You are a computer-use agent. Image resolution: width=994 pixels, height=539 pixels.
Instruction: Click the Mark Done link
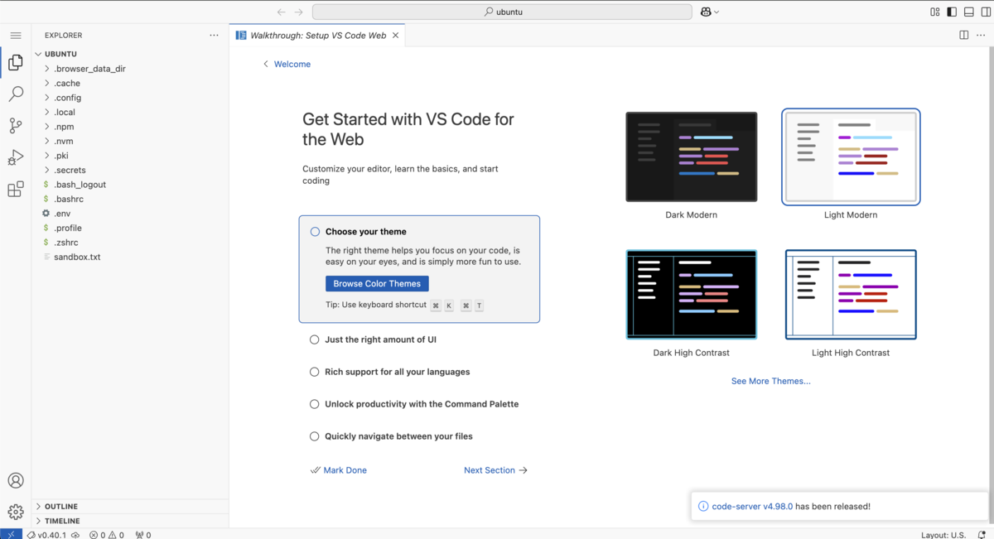pyautogui.click(x=339, y=470)
